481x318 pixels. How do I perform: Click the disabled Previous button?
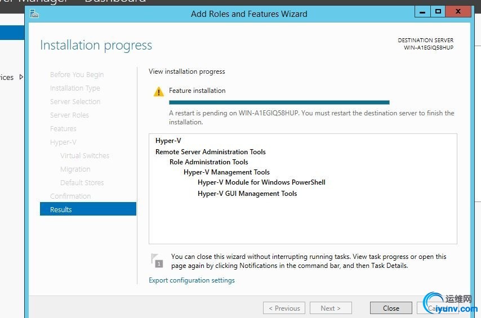point(284,308)
